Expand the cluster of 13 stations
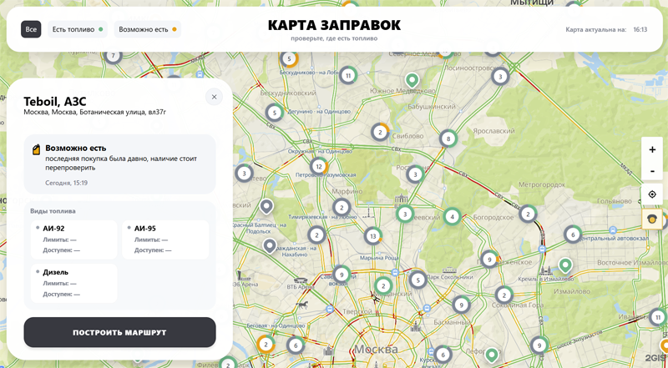The image size is (668, 368). pyautogui.click(x=373, y=235)
